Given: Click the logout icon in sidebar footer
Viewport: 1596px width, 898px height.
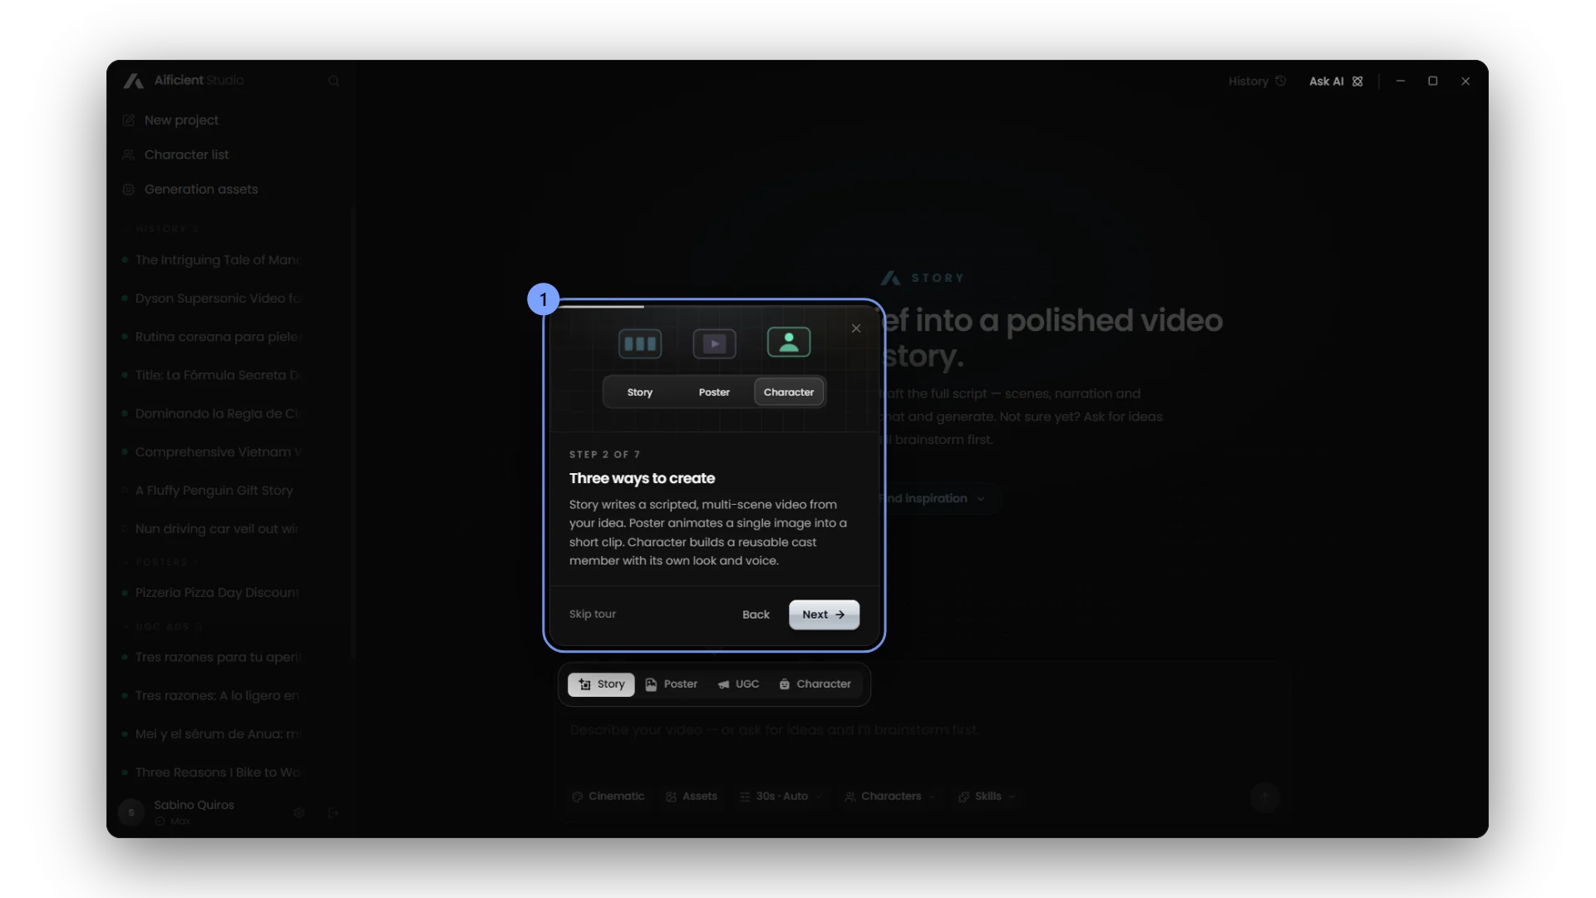Looking at the screenshot, I should (333, 812).
